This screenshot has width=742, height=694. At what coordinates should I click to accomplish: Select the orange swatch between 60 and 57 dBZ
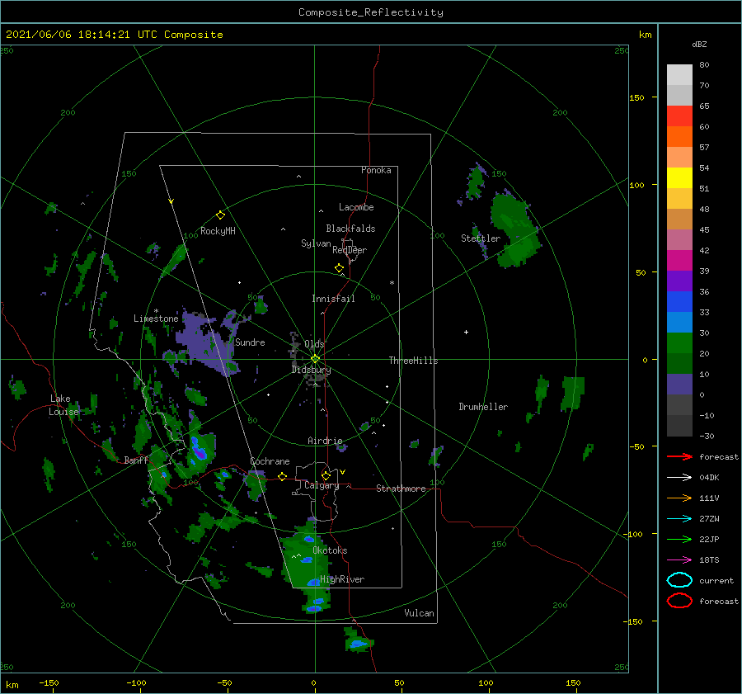point(679,137)
